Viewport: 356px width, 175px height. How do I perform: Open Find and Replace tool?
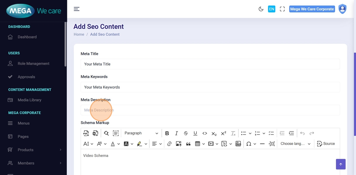[106, 133]
